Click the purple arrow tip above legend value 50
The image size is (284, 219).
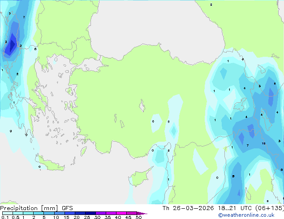point(142,213)
